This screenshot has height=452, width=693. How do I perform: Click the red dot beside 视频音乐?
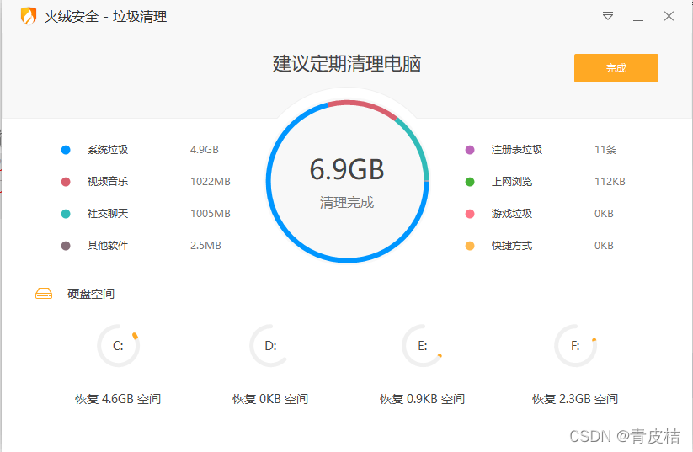(66, 182)
